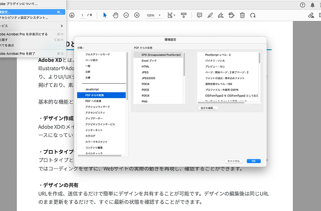Select the arrow selection tool

[105, 15]
